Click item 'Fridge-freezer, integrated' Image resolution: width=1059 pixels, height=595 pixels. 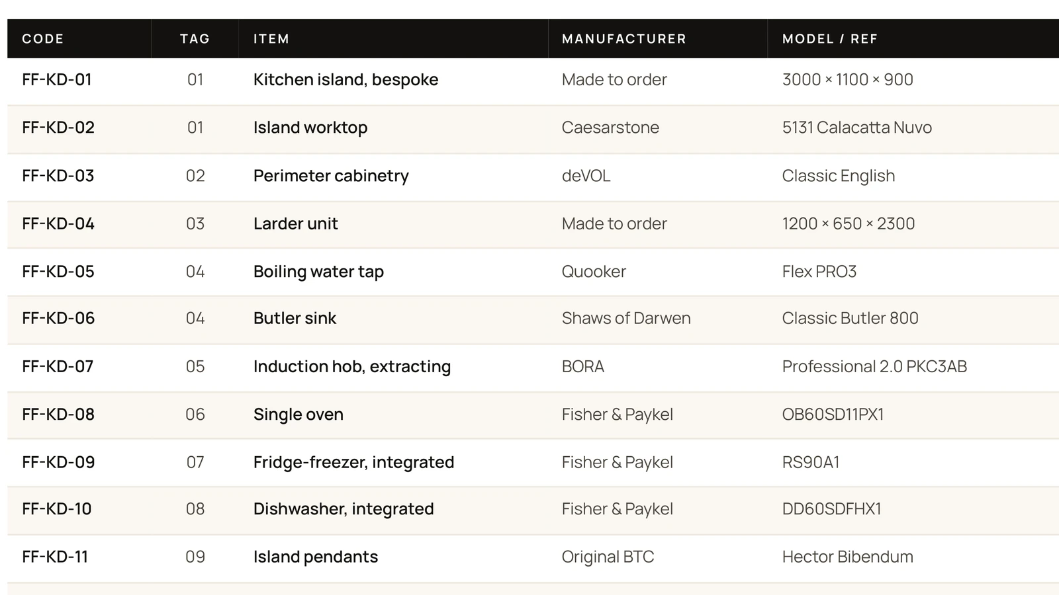click(353, 462)
